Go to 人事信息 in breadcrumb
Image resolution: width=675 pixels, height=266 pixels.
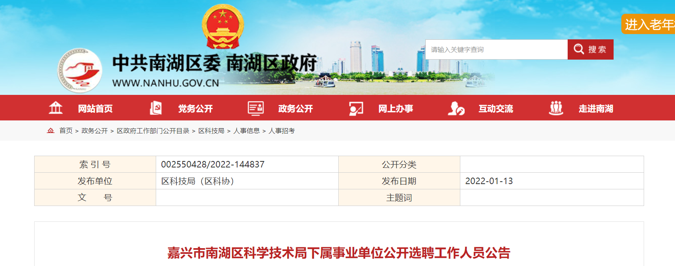246,131
